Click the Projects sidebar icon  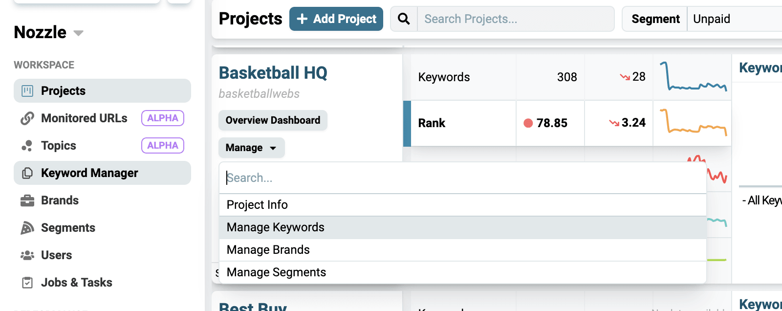27,91
